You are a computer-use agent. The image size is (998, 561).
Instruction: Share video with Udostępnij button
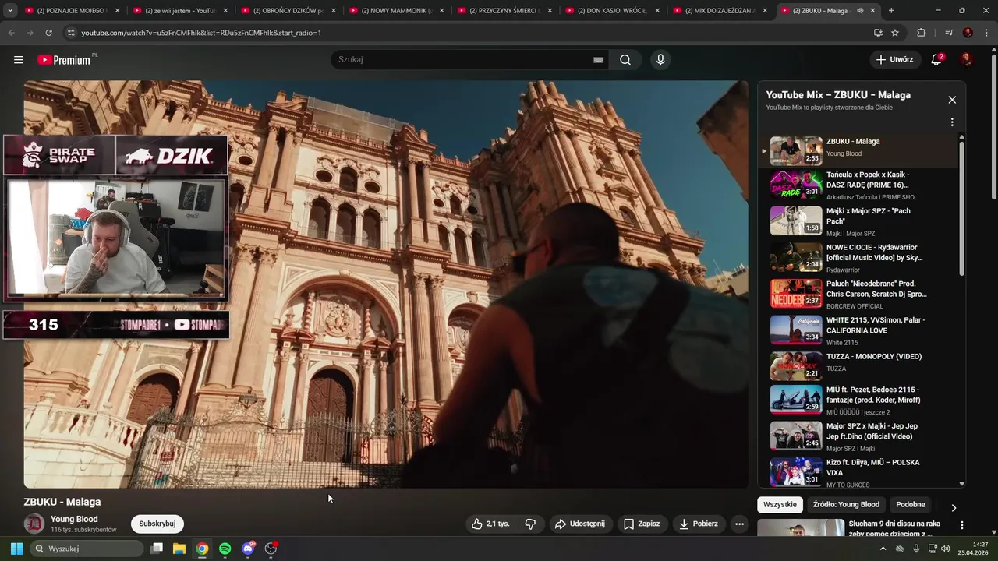click(x=580, y=524)
